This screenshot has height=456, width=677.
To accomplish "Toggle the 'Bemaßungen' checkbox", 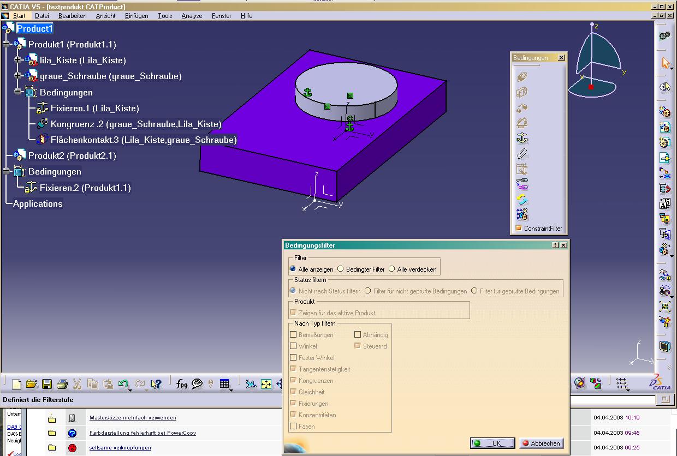I will click(294, 334).
